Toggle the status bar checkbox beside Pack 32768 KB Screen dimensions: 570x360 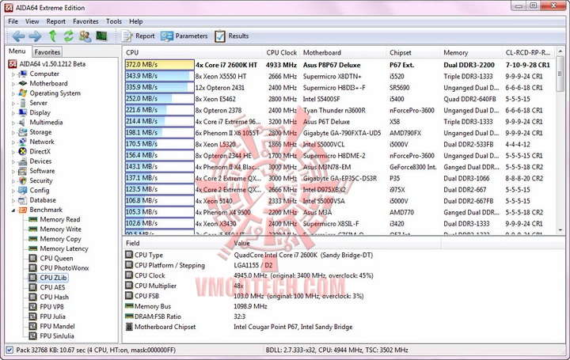pyautogui.click(x=9, y=350)
